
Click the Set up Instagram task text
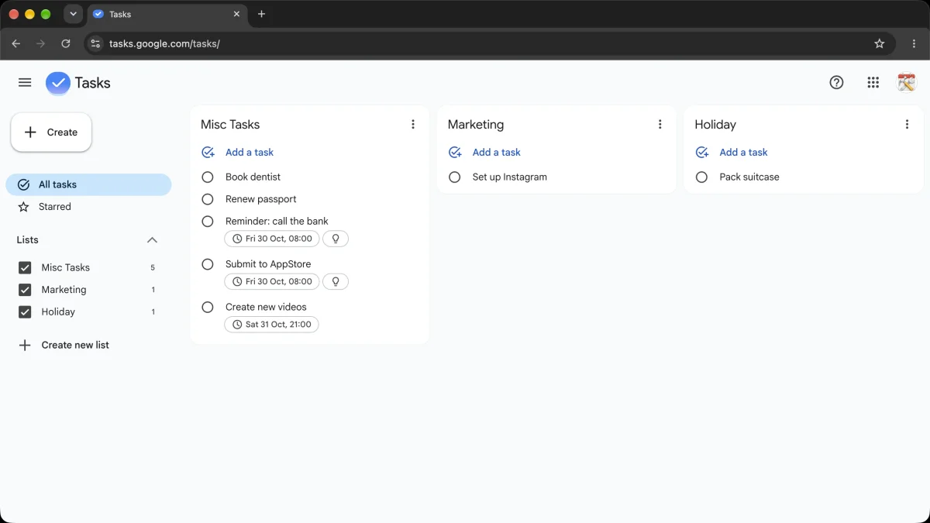[510, 177]
